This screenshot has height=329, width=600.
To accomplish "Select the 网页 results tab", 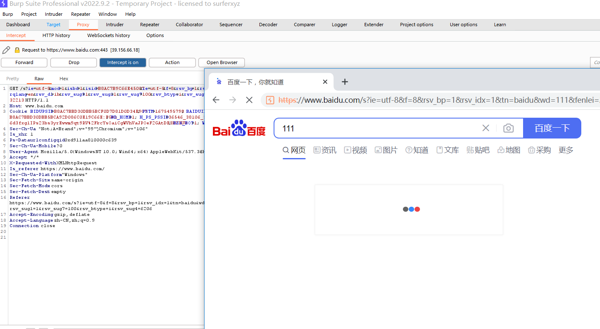I will [x=294, y=150].
